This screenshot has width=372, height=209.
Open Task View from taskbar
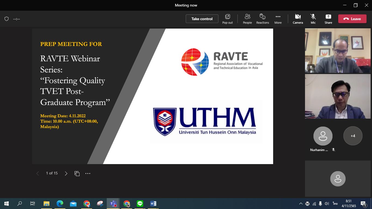coord(33,204)
